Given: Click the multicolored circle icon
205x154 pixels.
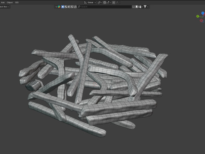Looking at the screenshot, I should [x=59, y=7].
